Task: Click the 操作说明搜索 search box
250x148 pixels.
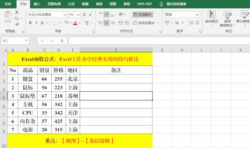Action: click(176, 4)
